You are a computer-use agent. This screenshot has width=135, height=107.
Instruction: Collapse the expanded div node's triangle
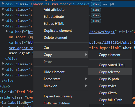click(x=3, y=26)
